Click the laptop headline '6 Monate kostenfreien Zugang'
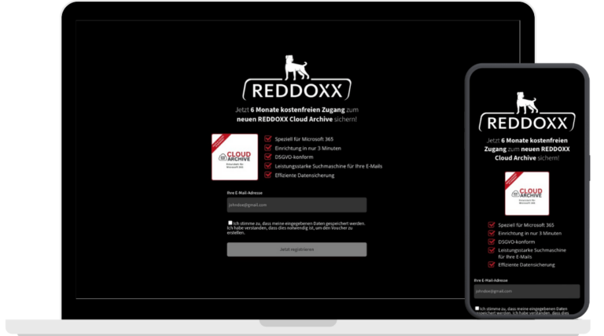 [x=297, y=110]
